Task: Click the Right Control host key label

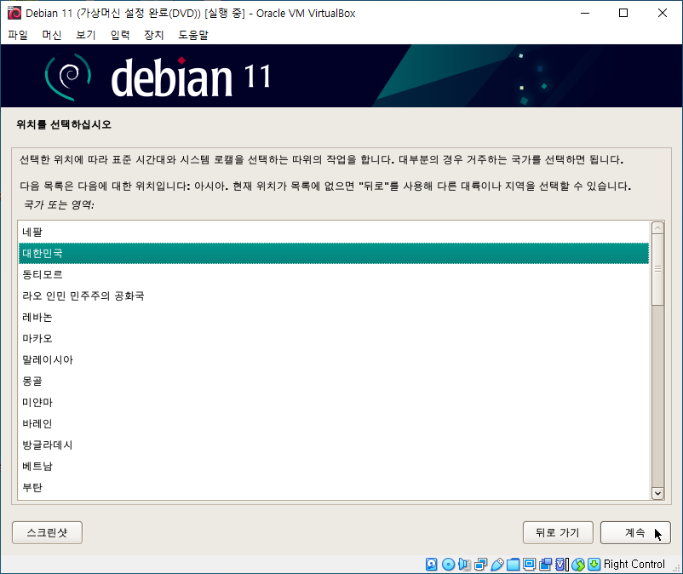Action: (634, 564)
